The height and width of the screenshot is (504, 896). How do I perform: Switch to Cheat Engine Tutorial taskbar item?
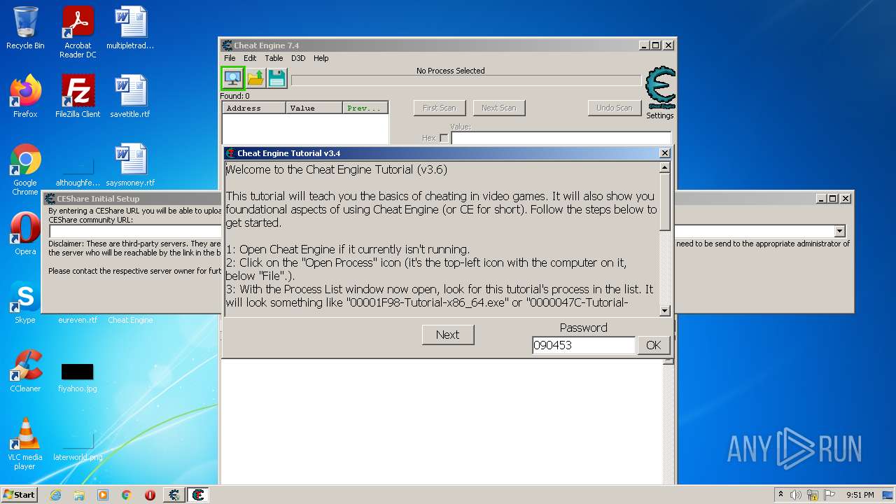point(198,495)
